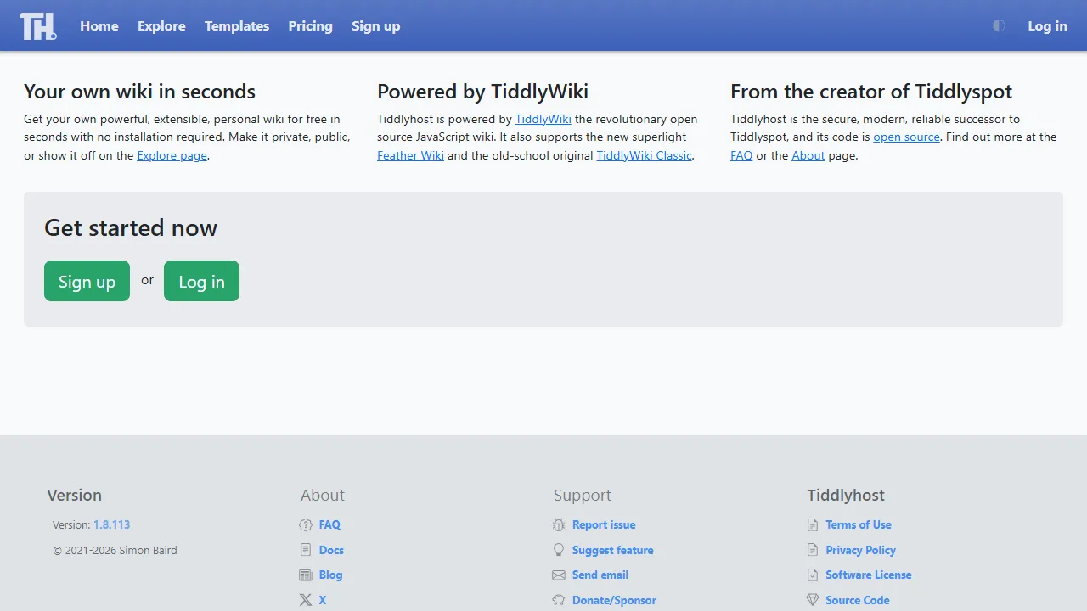Click the Source Code gem icon
The width and height of the screenshot is (1087, 611).
pyautogui.click(x=814, y=600)
